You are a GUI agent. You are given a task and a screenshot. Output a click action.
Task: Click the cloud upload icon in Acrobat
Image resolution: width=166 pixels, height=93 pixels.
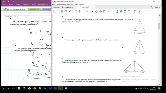coord(58,11)
